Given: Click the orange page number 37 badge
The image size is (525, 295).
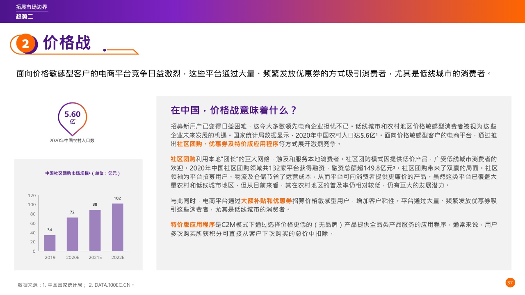Looking at the screenshot, I should pyautogui.click(x=510, y=283).
